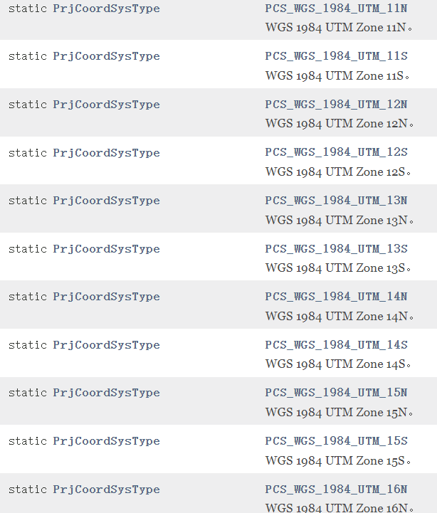This screenshot has height=513, width=437.
Task: Select the PCS_WGS_1984_UTM_13S link
Action: pyautogui.click(x=336, y=249)
